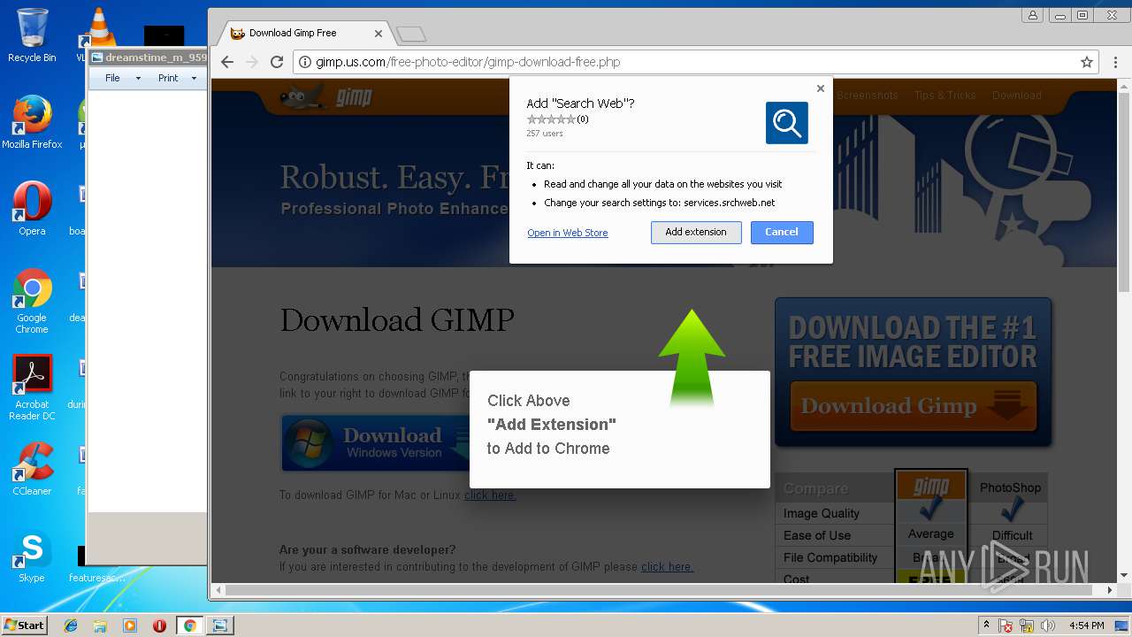
Task: Open VLC media player desktop icon
Action: point(97,34)
